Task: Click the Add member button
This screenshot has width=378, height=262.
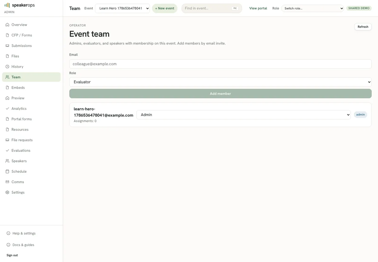Action: [x=220, y=94]
